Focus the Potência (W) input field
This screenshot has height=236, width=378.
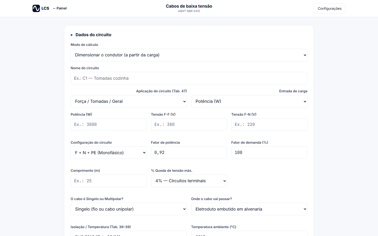[109, 125]
